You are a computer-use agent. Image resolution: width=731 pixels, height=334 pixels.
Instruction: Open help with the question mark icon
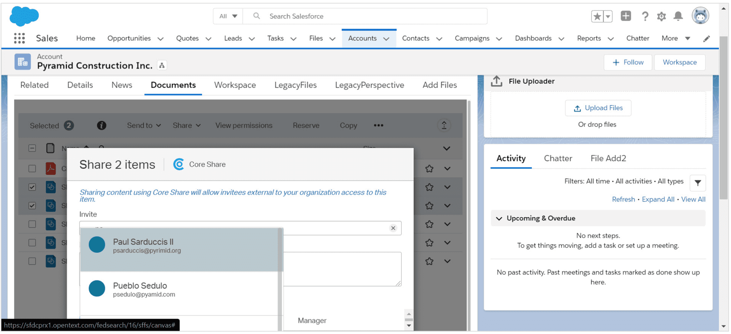[x=645, y=16]
